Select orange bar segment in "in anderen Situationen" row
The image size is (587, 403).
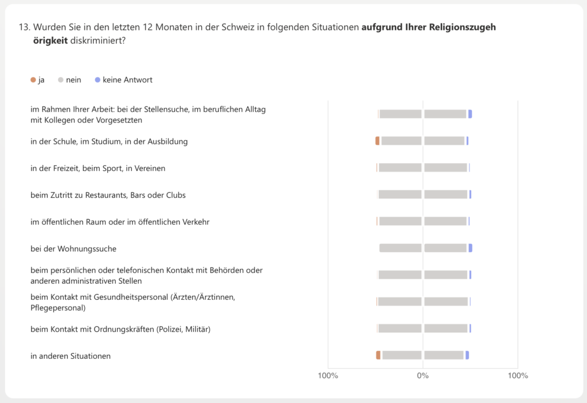378,355
